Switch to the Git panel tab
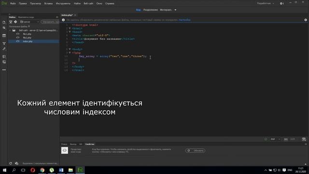The image size is (309, 174). pyautogui.click(x=81, y=144)
